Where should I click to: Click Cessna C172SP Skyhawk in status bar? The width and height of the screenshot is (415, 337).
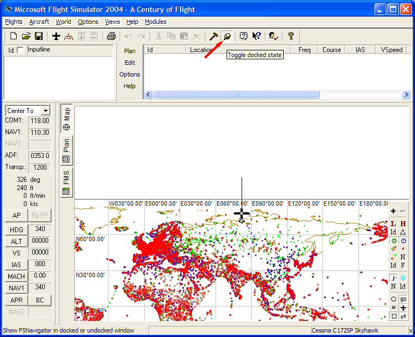(x=345, y=330)
